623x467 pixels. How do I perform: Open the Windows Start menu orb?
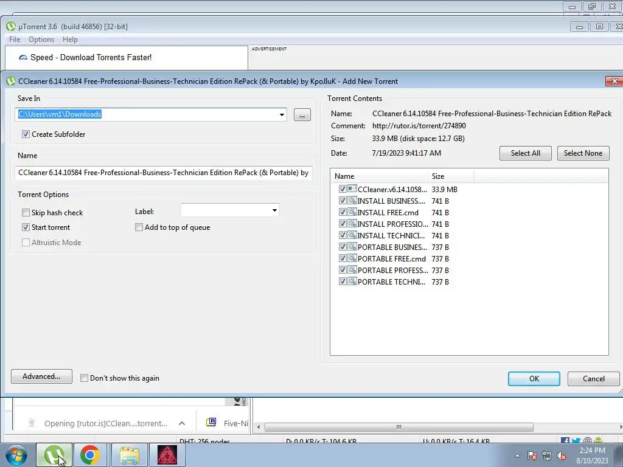tap(16, 455)
